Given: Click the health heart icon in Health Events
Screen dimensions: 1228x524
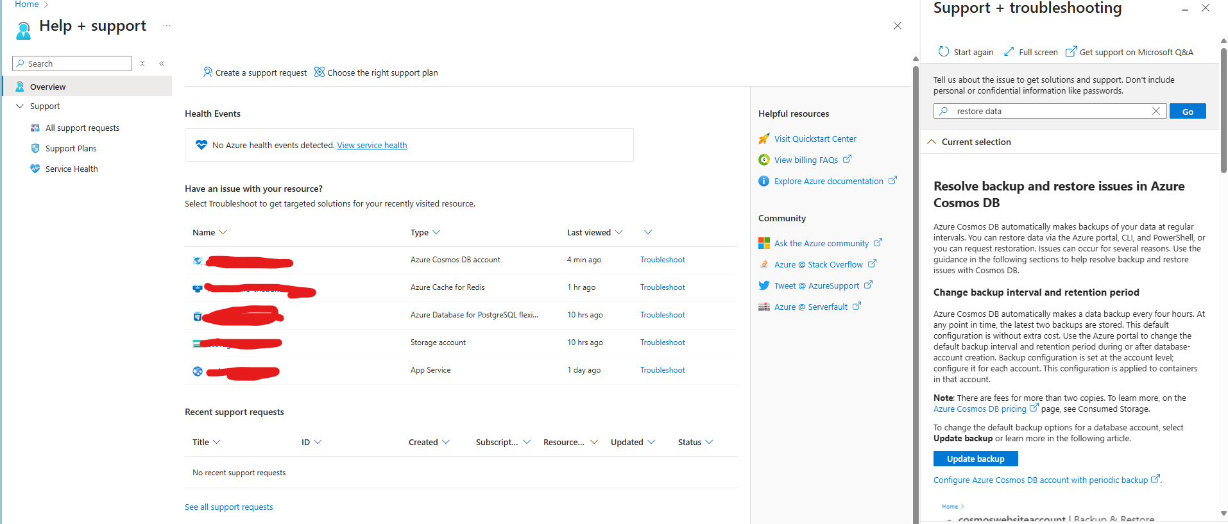Looking at the screenshot, I should pos(201,145).
